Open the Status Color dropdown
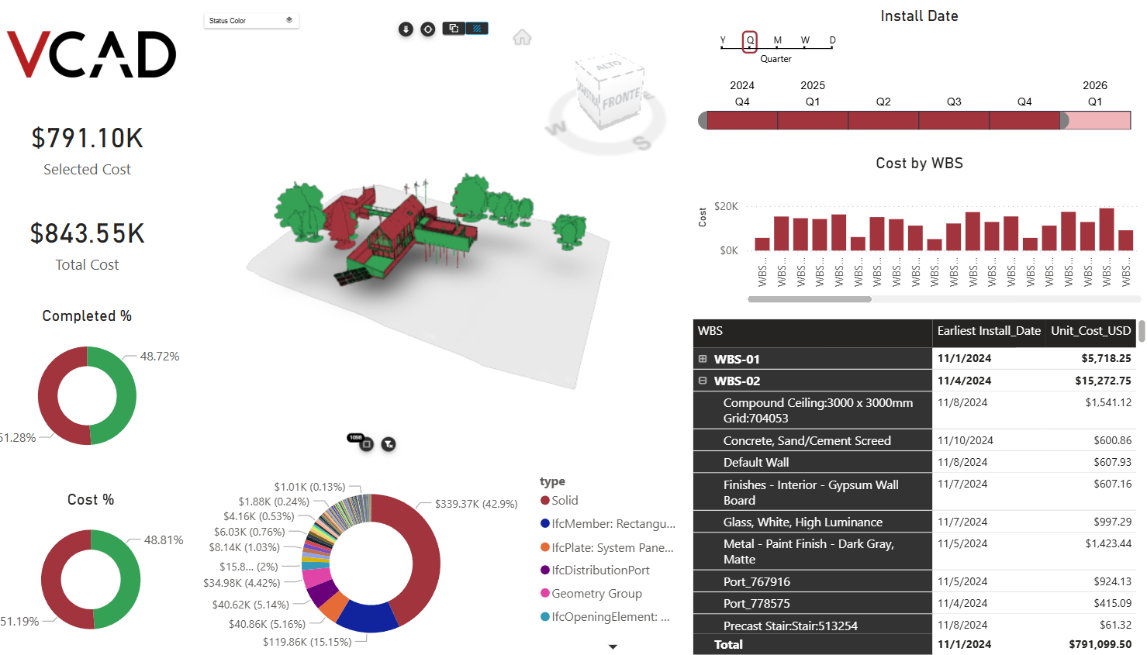The width and height of the screenshot is (1147, 655). click(251, 20)
